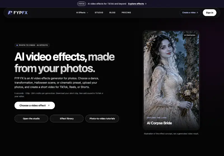Click the Sign in button
Viewport: 224px width, 156px height.
pos(209,13)
